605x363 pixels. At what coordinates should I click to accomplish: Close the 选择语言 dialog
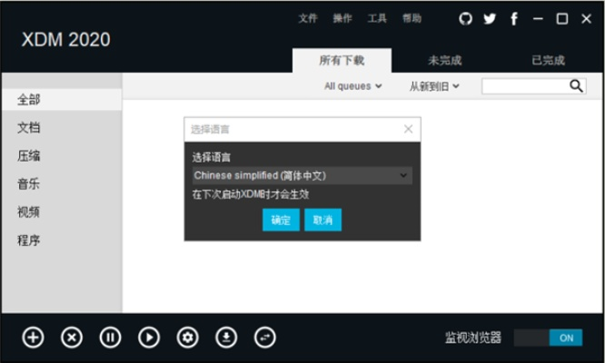pyautogui.click(x=408, y=129)
